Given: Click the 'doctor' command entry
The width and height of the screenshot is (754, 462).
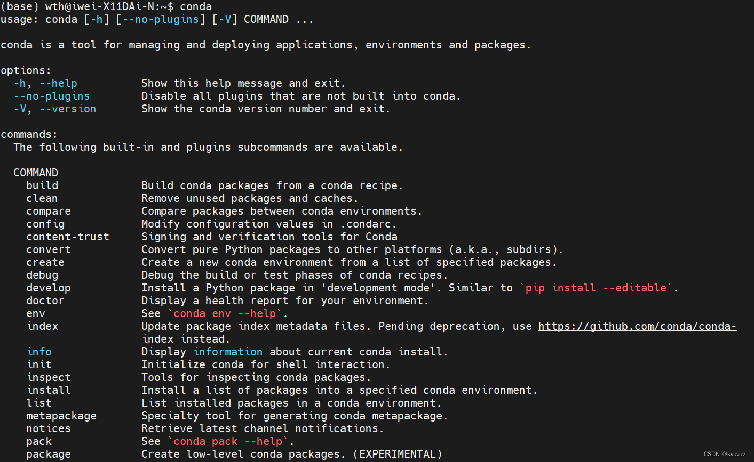Looking at the screenshot, I should [x=45, y=301].
